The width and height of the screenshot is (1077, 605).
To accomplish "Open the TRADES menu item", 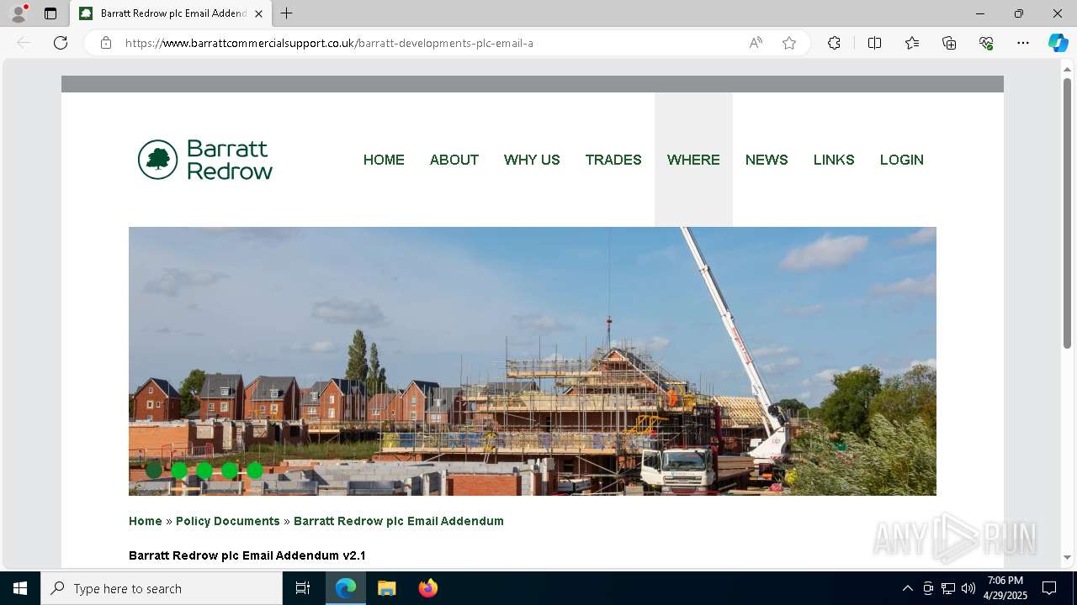I will click(613, 160).
